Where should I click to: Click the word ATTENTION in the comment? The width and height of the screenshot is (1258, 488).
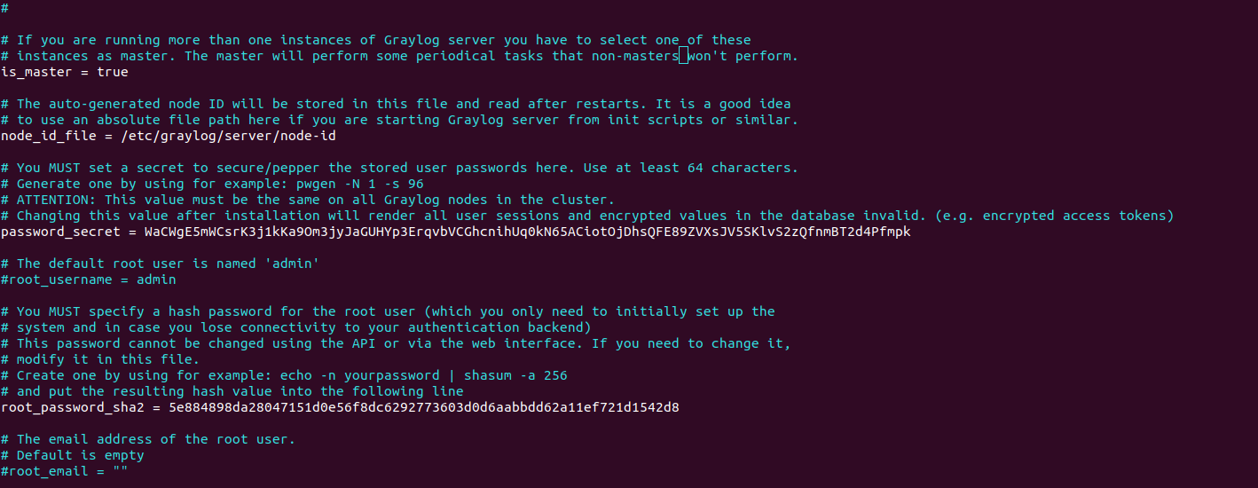[53, 200]
